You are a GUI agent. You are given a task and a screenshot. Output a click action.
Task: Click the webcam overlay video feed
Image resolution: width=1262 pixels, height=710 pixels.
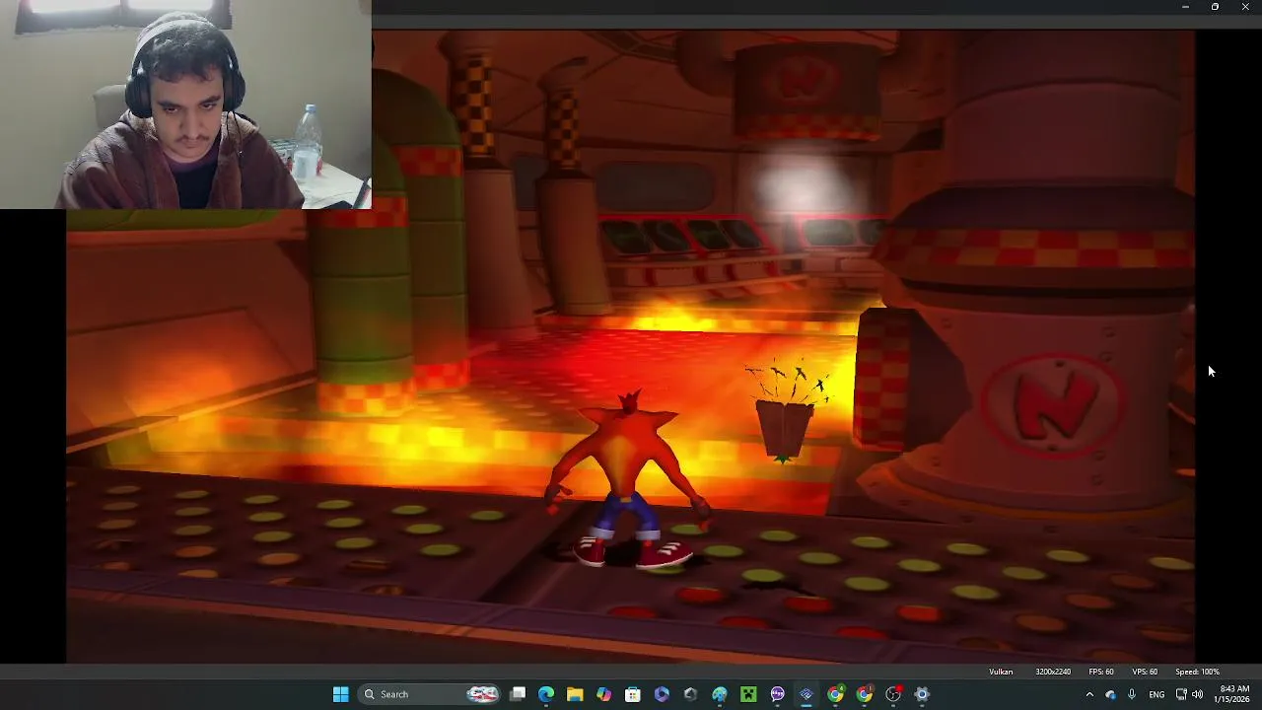185,105
